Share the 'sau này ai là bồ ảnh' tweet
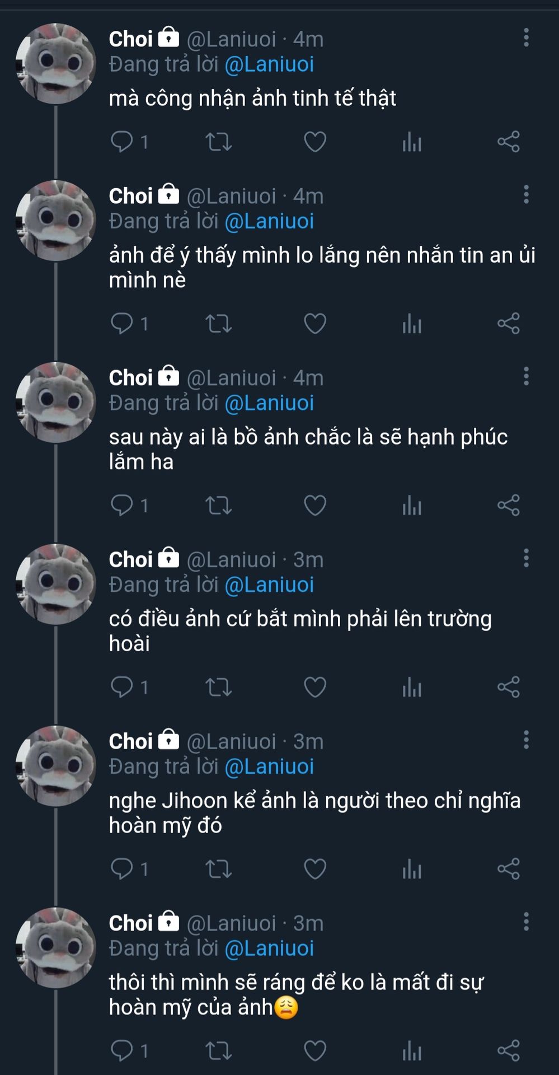Screen dimensions: 559x1075 509,505
